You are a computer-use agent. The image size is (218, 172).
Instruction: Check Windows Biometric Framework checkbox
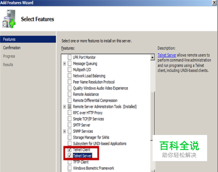click(x=70, y=168)
